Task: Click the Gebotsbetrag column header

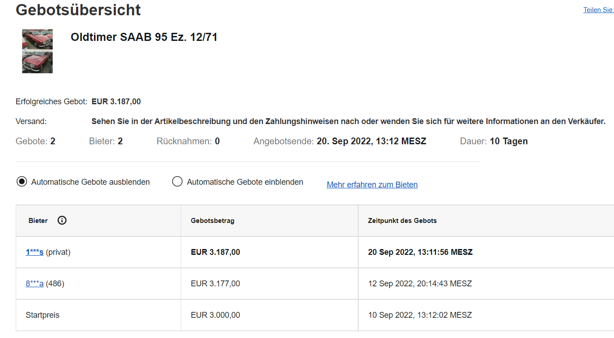Action: 213,221
